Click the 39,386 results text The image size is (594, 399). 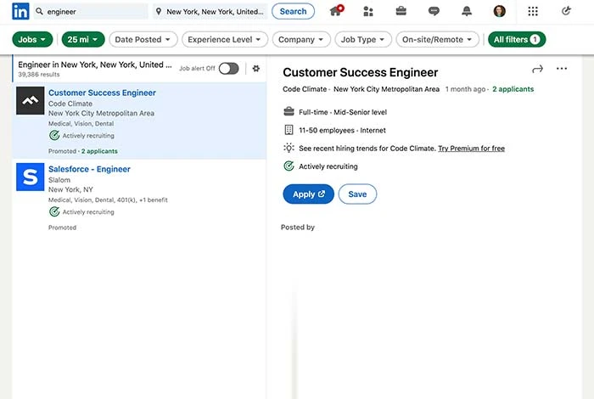click(39, 75)
